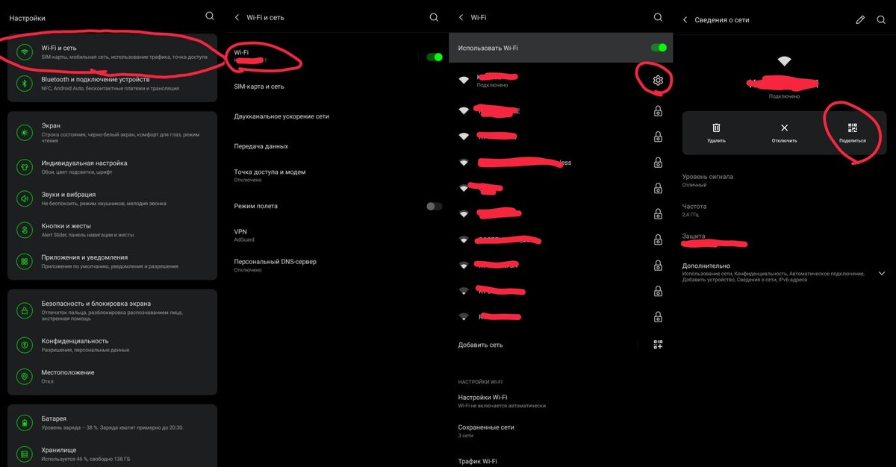Screen dimensions: 896x467
Task: Open Bluetooth и подключение устройств
Action: (112, 84)
